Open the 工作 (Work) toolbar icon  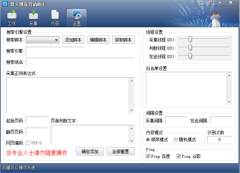tap(12, 17)
